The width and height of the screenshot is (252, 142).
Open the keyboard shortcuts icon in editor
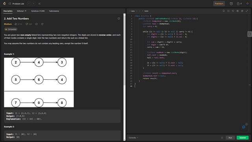(x=237, y=11)
